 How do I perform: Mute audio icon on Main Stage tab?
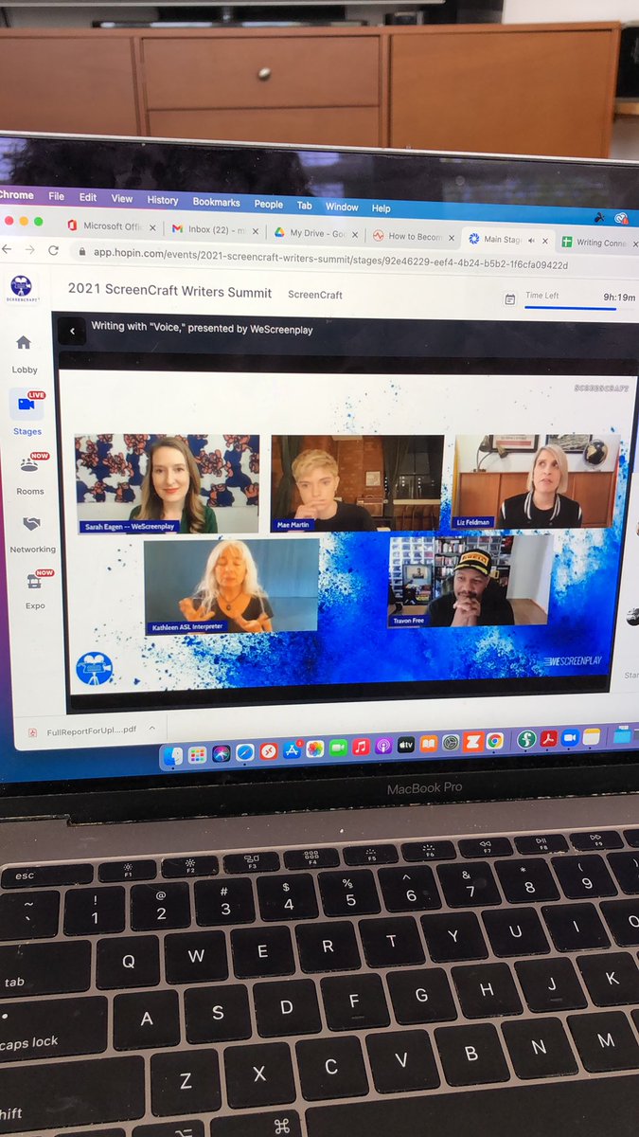click(531, 241)
